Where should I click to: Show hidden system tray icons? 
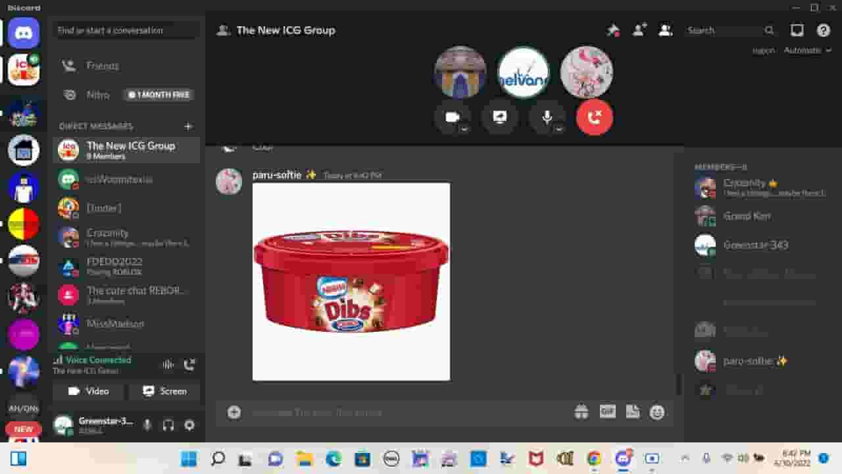pos(685,458)
